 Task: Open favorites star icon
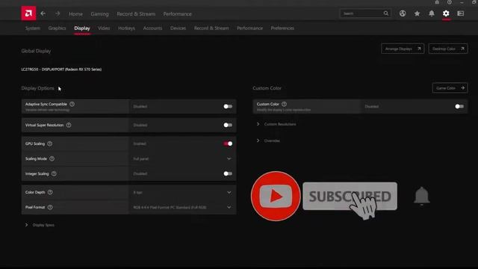417,13
